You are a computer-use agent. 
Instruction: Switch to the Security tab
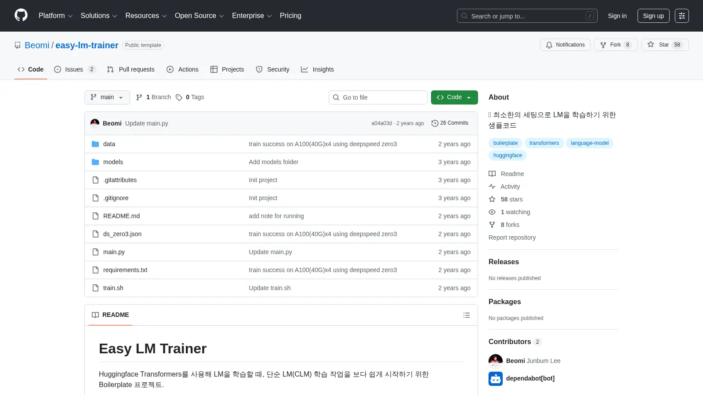[x=272, y=69]
